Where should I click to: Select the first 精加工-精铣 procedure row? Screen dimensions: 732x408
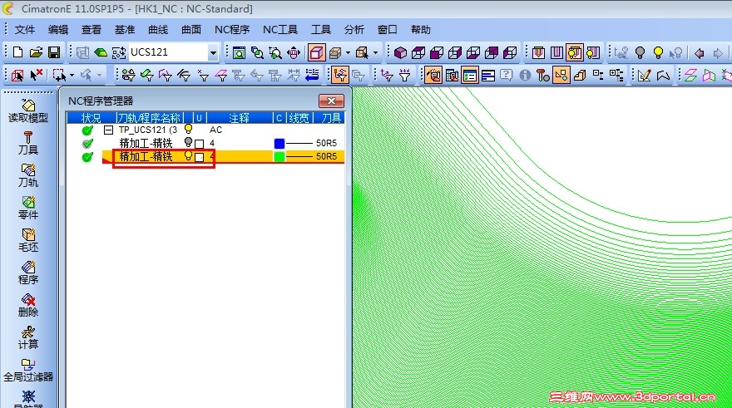205,143
